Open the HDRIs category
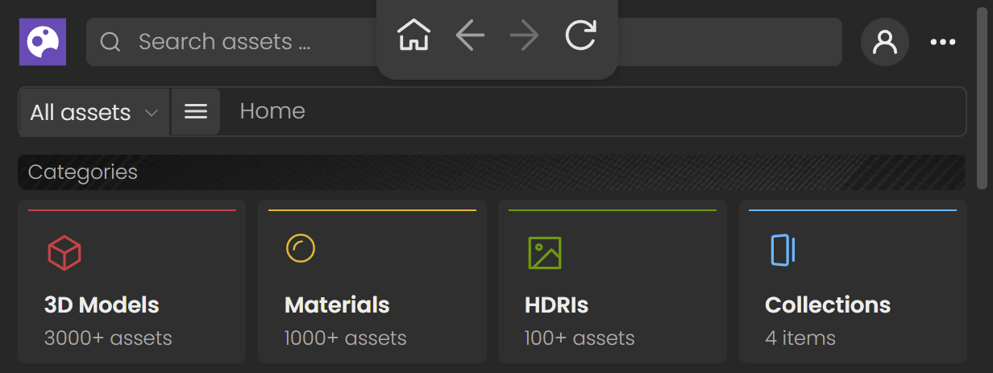 coord(613,282)
